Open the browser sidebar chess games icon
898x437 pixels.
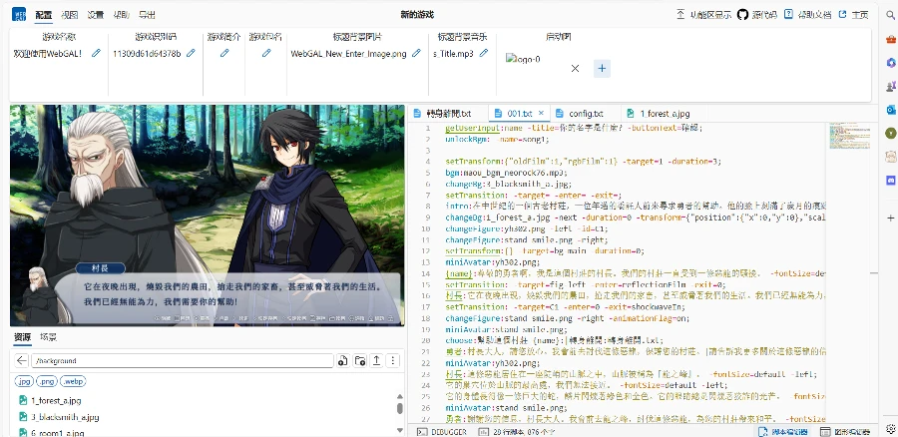click(890, 86)
